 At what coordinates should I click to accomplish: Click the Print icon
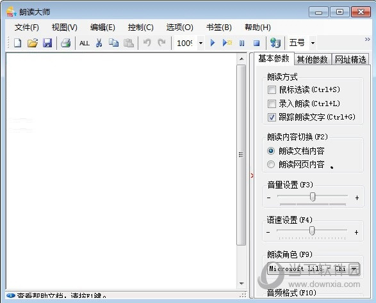pos(65,43)
